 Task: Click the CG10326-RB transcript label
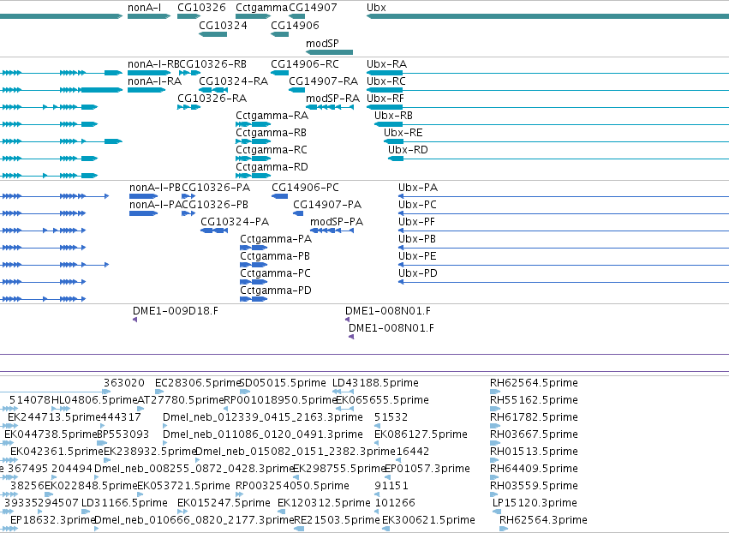click(x=213, y=63)
